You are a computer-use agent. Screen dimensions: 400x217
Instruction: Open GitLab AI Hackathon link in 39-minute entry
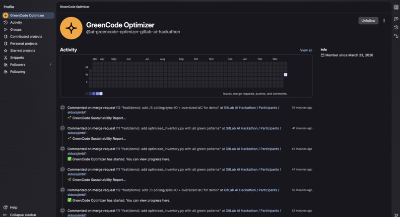240,108
